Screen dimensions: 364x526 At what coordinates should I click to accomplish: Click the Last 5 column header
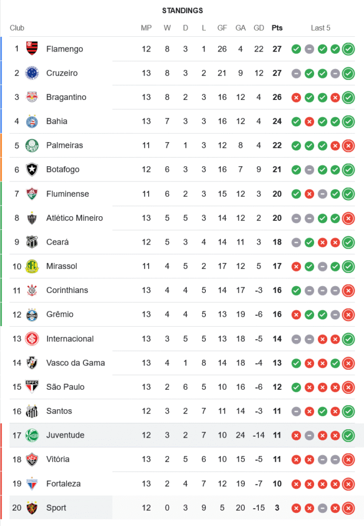[x=320, y=28]
